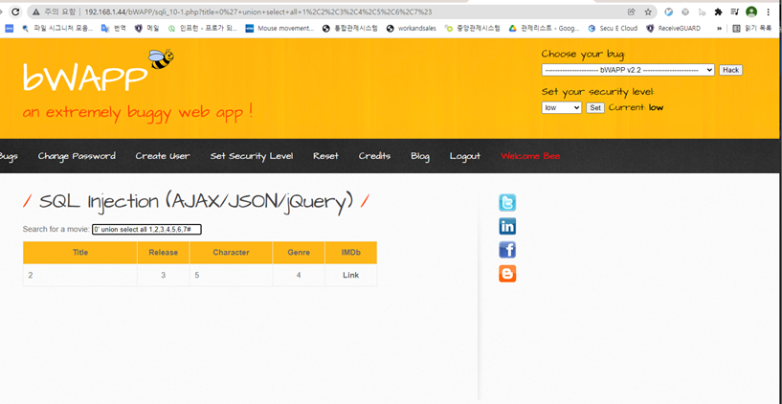Image resolution: width=782 pixels, height=404 pixels.
Task: Click the Facebook icon
Action: click(x=507, y=250)
